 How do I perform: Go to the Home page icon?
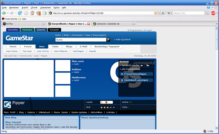click(x=32, y=13)
